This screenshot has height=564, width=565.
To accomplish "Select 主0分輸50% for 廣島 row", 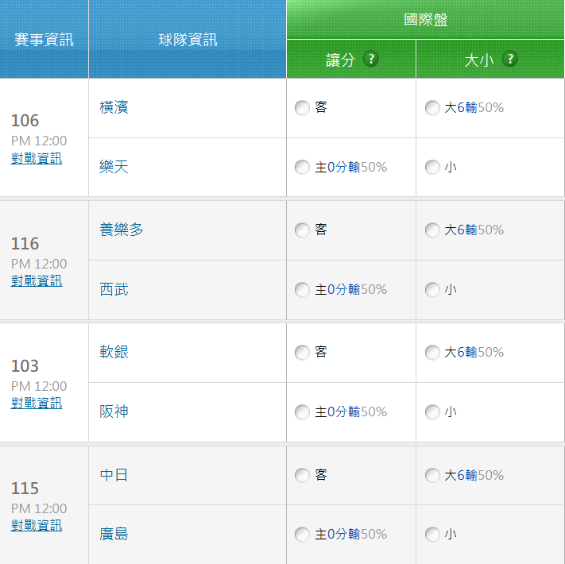I will tap(302, 535).
